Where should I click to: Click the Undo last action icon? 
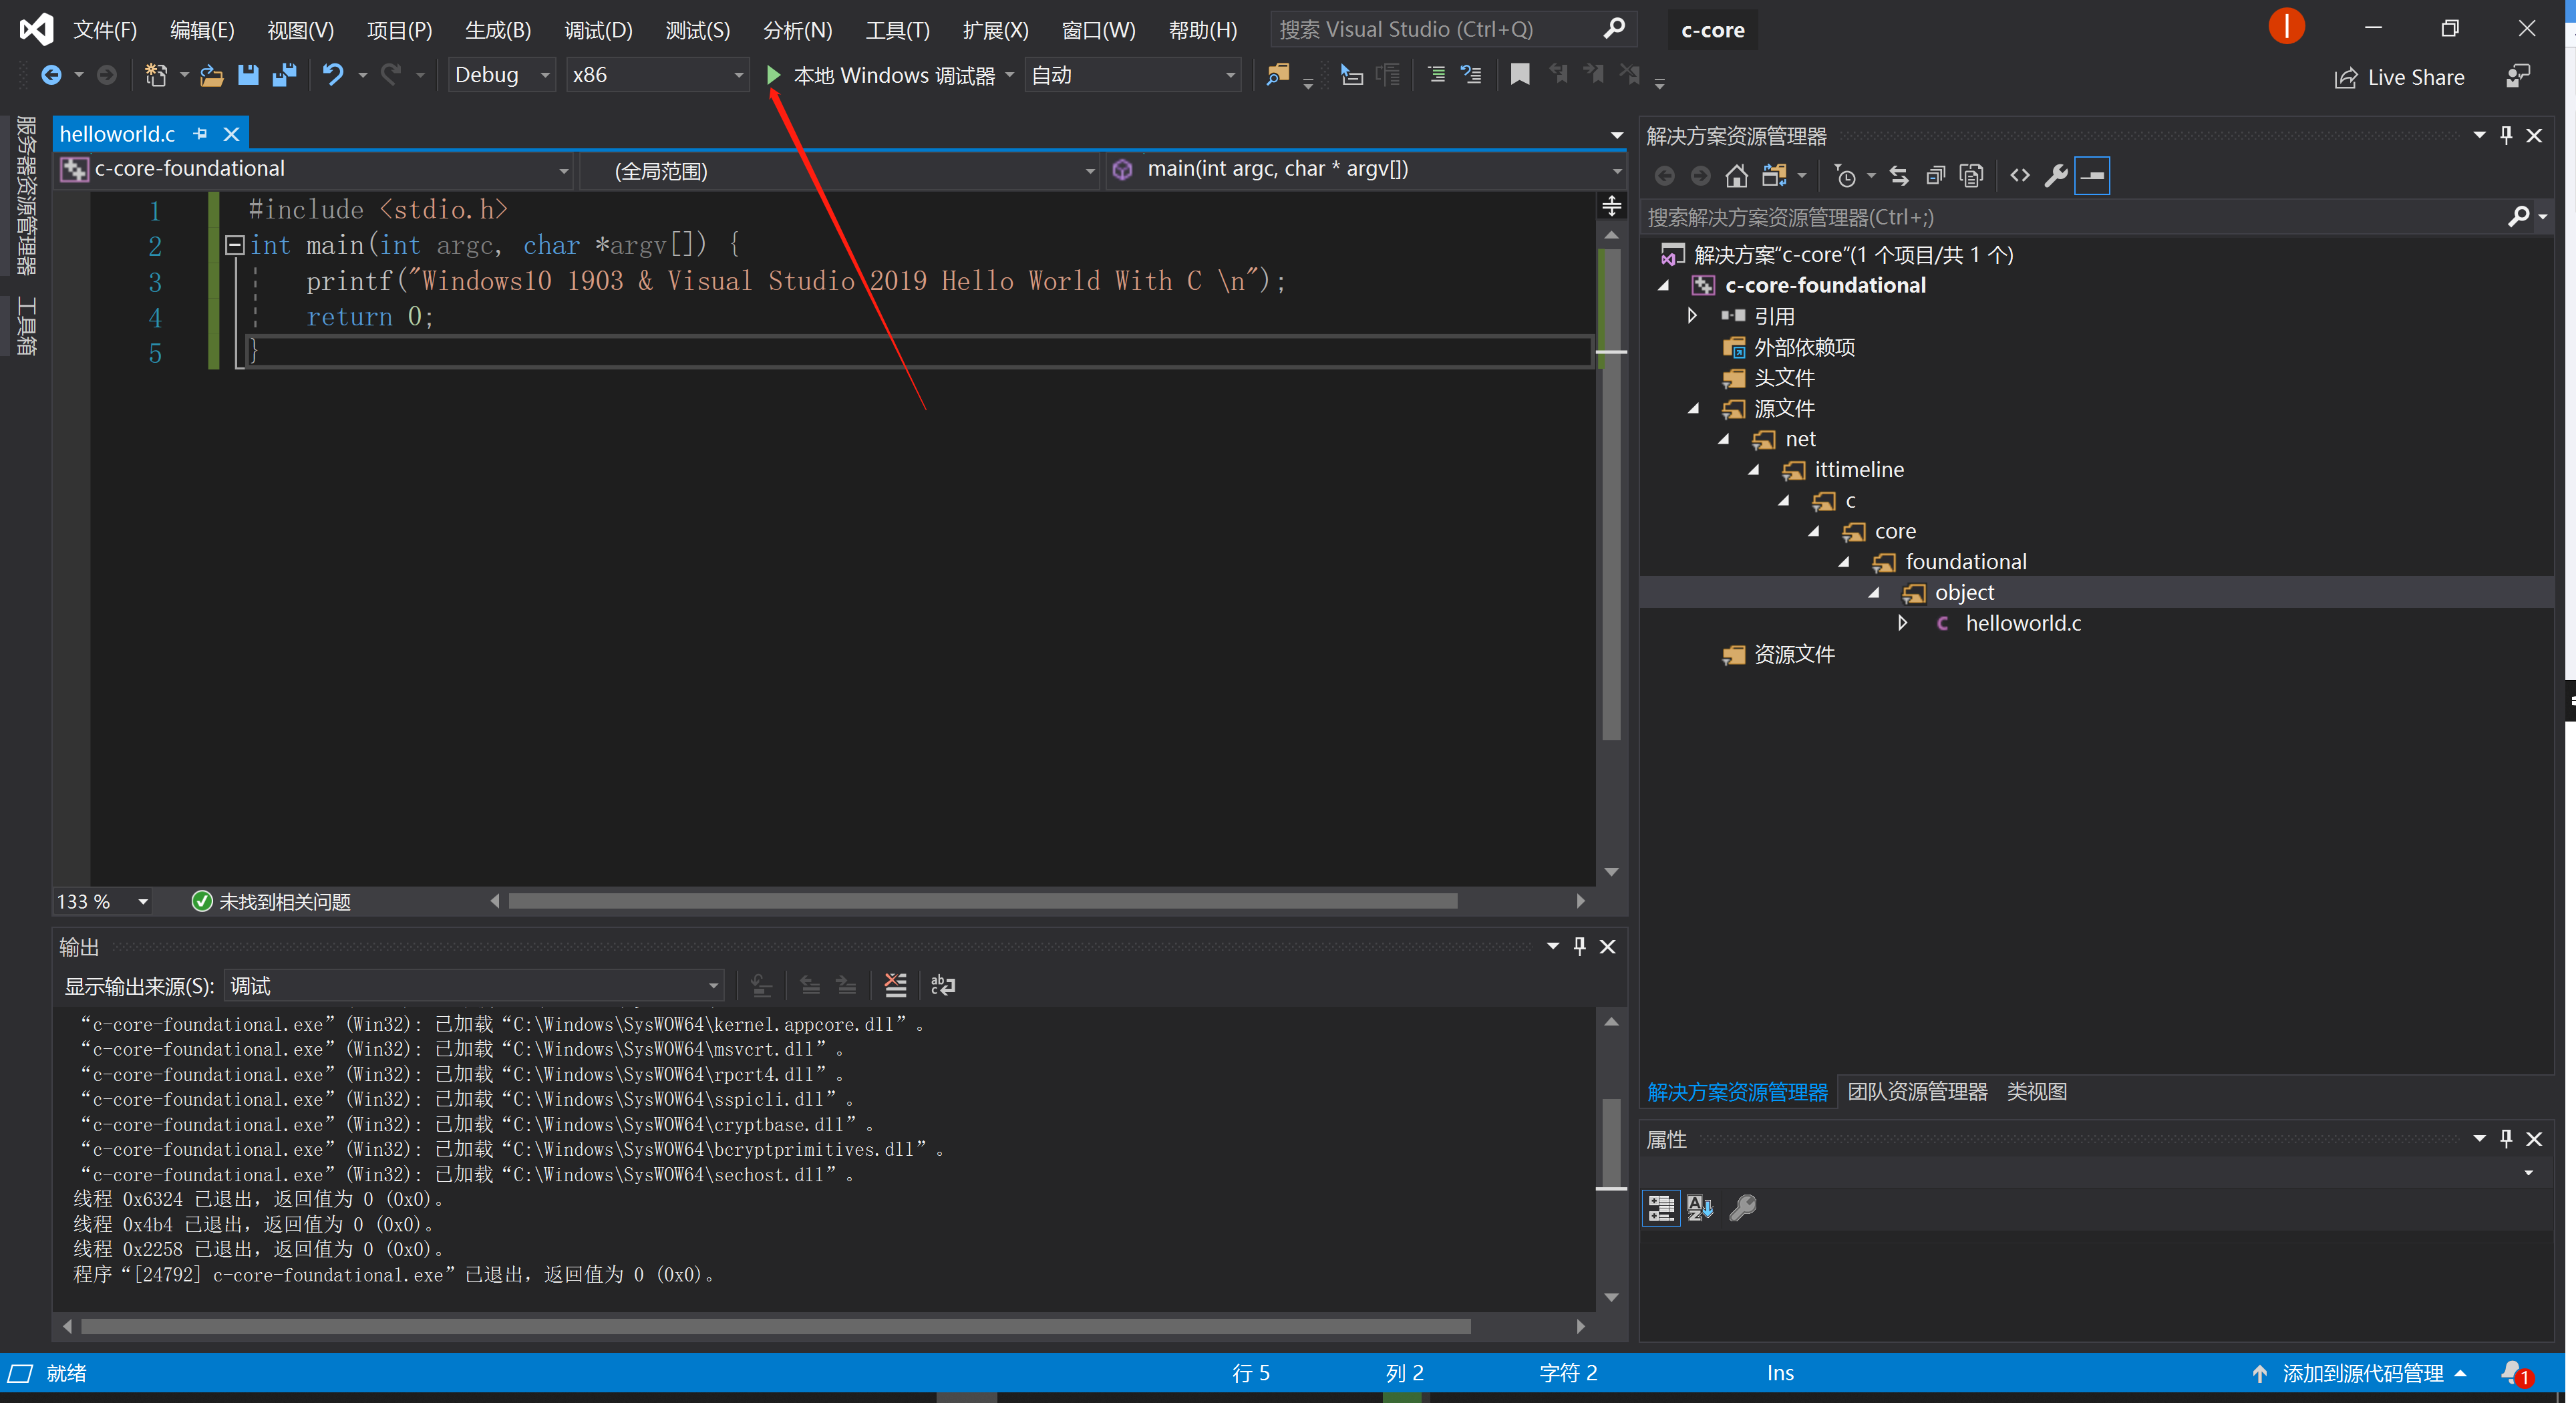click(333, 76)
